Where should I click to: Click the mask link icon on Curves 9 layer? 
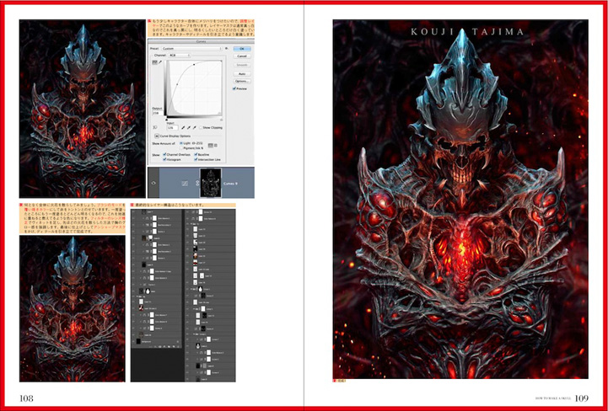tap(196, 184)
